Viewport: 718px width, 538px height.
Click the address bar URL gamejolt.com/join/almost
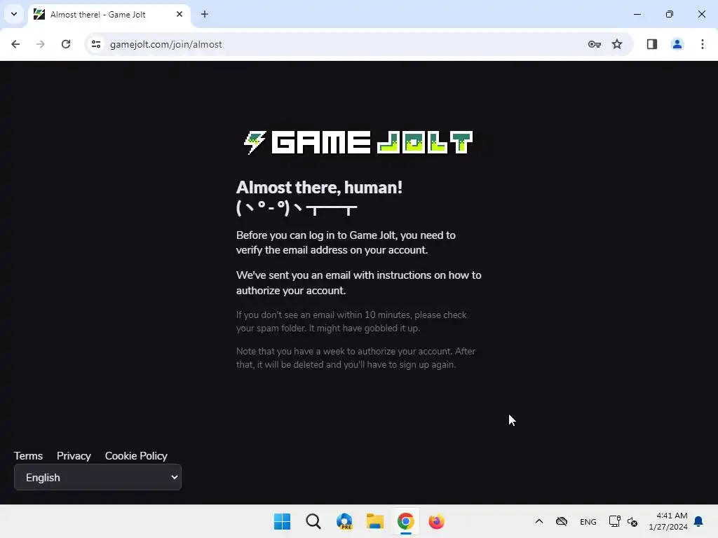point(165,44)
